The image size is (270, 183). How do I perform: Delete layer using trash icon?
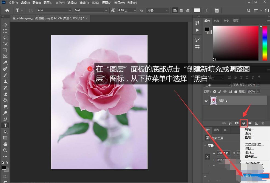263,123
